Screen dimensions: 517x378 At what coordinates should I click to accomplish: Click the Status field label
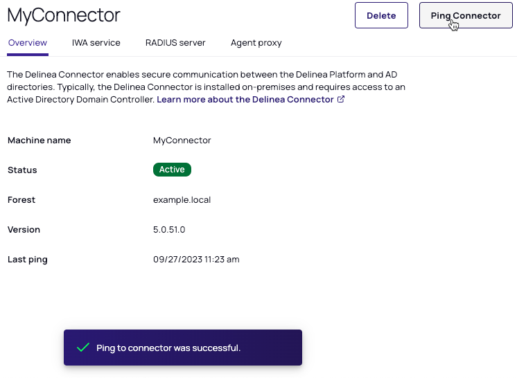[22, 170]
